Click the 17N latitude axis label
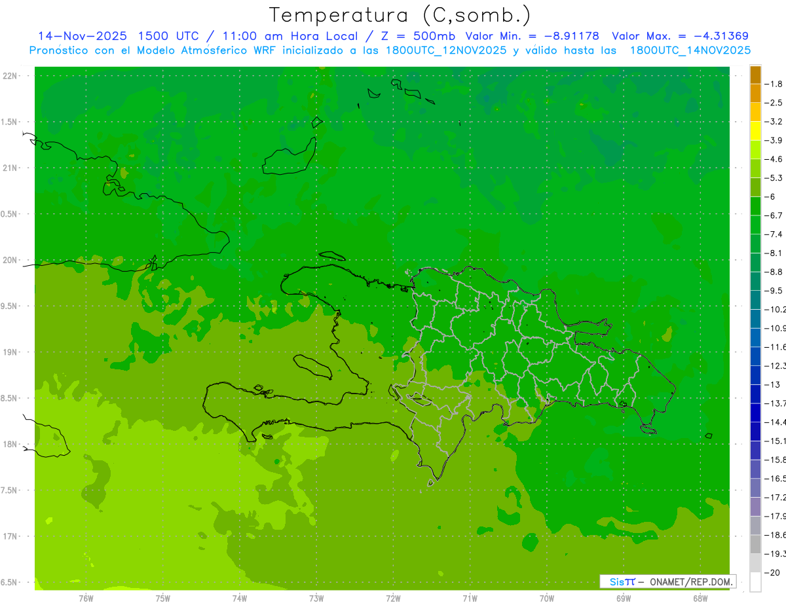 [x=11, y=536]
